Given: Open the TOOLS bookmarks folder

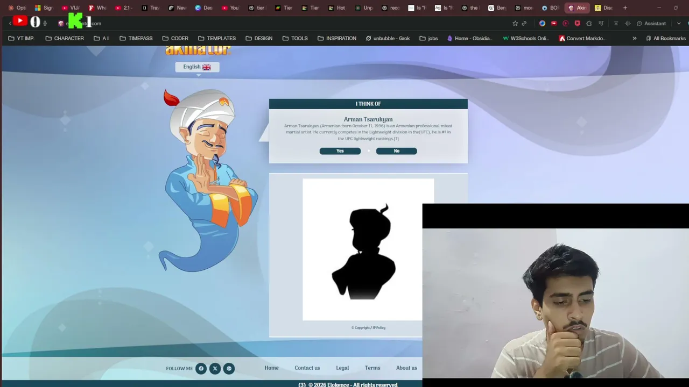Looking at the screenshot, I should coord(295,38).
